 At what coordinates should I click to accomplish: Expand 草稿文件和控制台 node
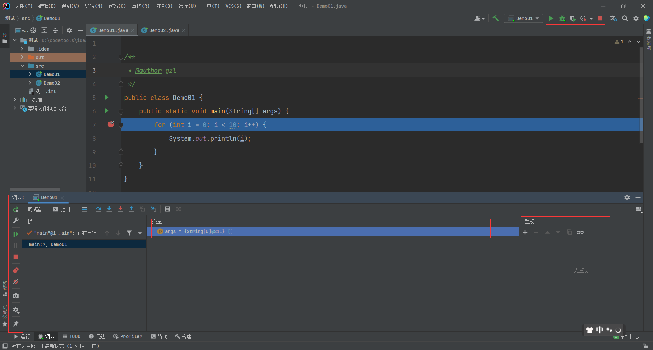click(x=14, y=108)
